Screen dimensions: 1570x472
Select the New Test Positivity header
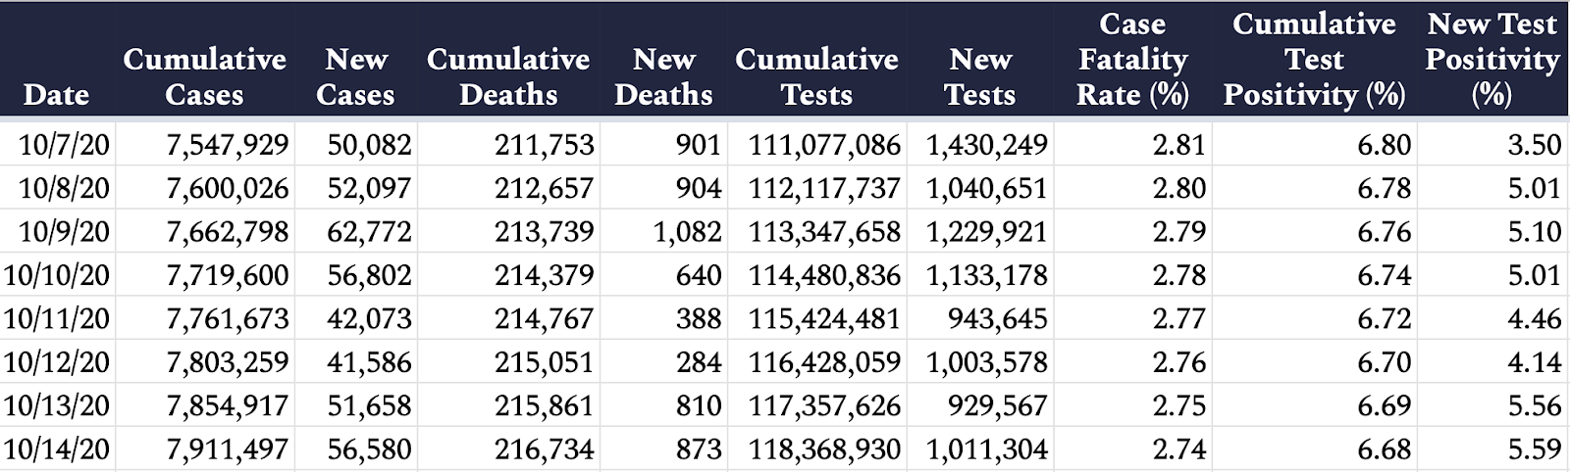coord(1492,59)
